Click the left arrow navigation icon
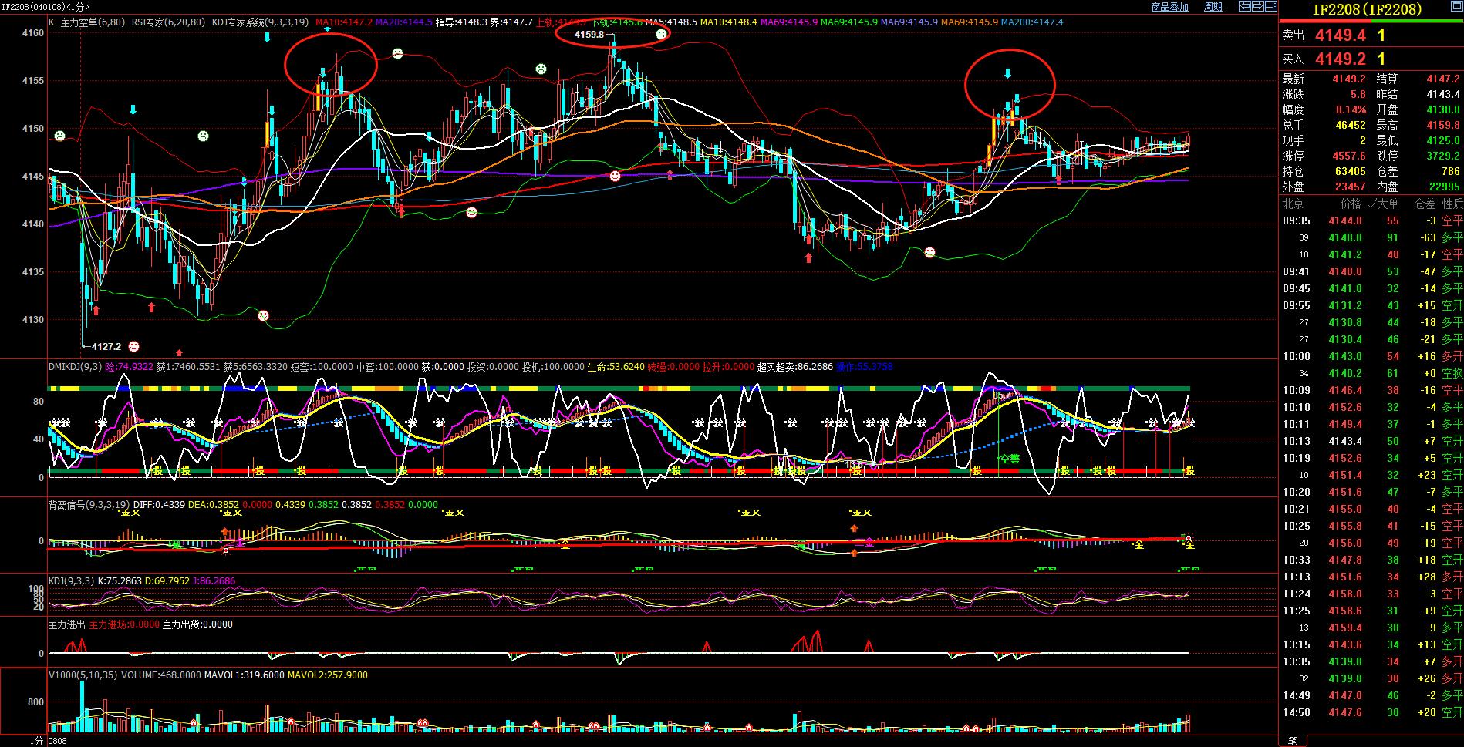Viewport: 1464px width, 747px height. pos(1244,6)
